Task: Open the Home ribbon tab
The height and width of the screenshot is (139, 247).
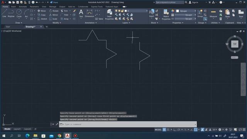Action: tap(5, 7)
